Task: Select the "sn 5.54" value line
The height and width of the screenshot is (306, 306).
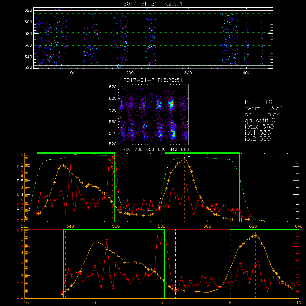Action: 263,114
